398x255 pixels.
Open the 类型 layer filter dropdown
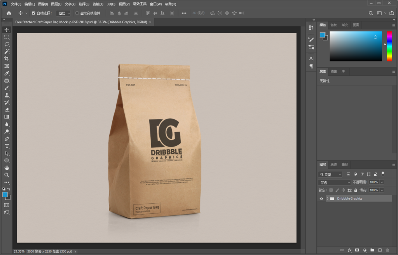pos(330,174)
